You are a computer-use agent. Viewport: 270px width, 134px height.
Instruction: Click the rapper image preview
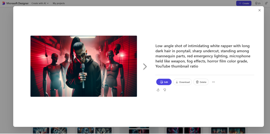click(84, 66)
